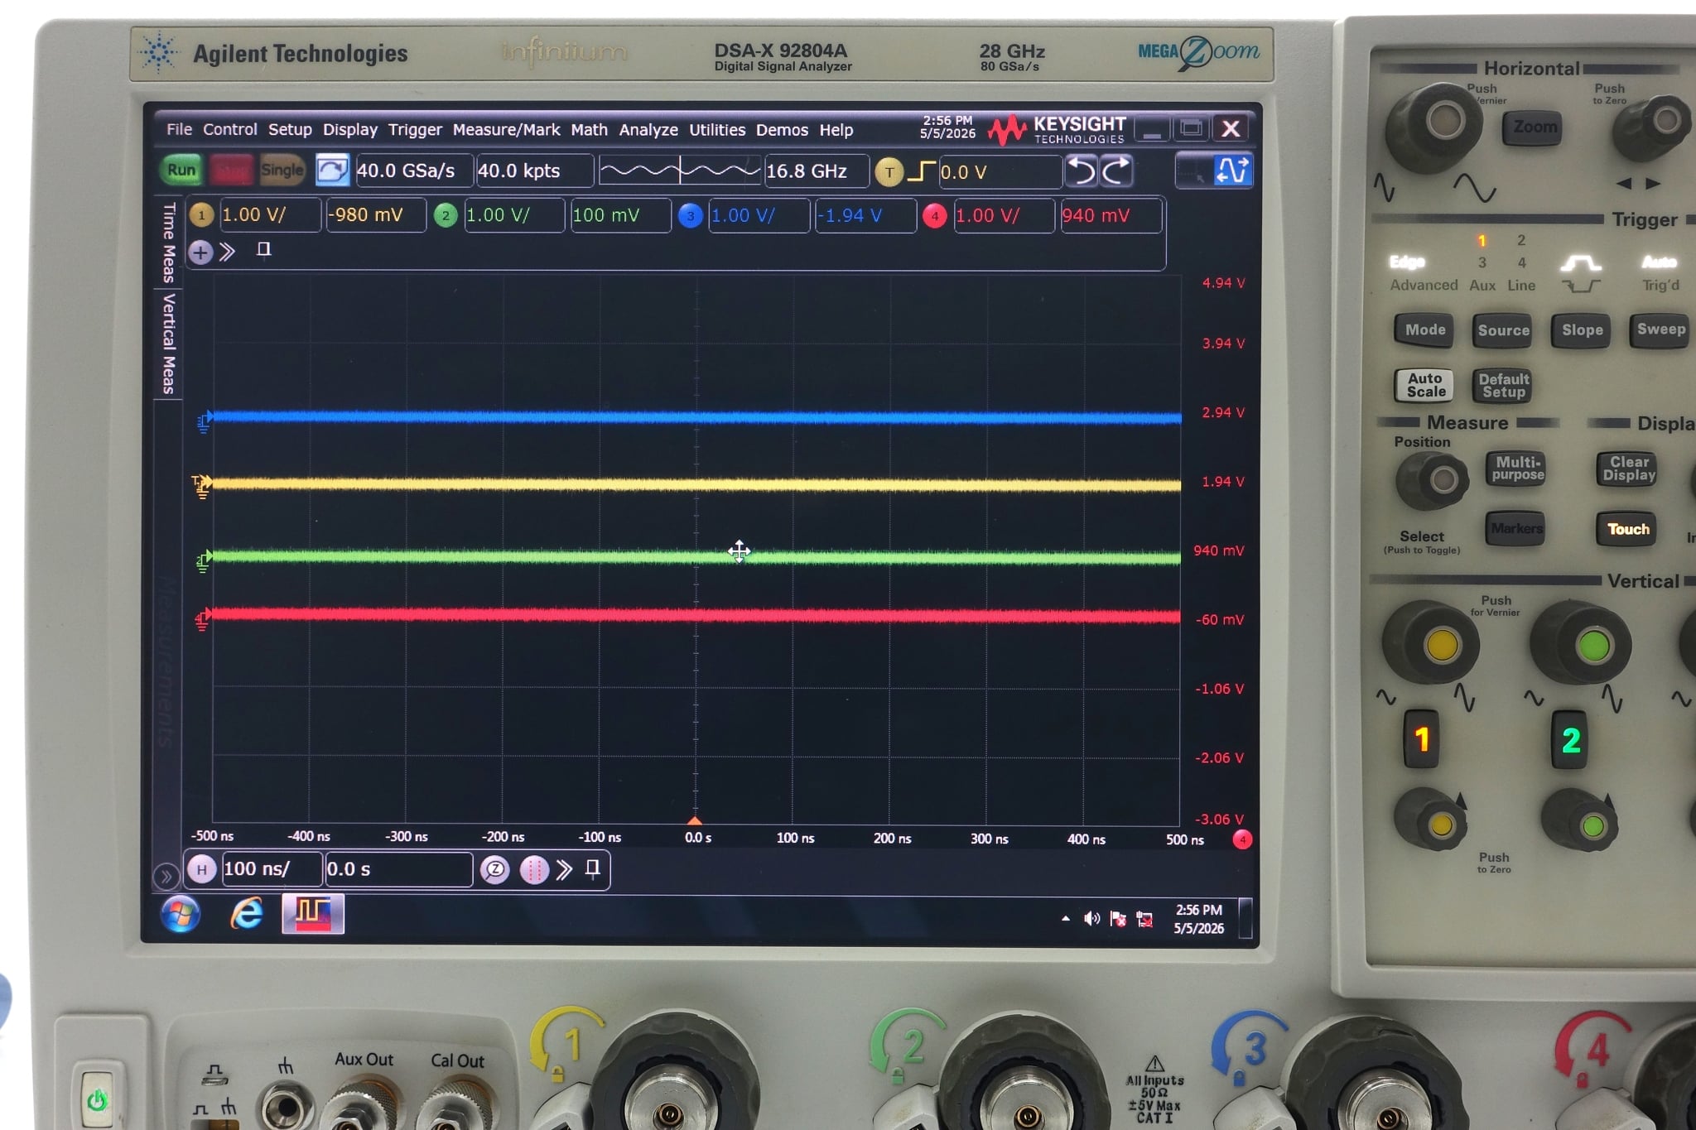Expand the horizontal toolbar double-chevron
The height and width of the screenshot is (1130, 1696).
[565, 869]
